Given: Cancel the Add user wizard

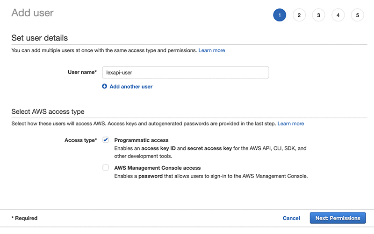Looking at the screenshot, I should [x=291, y=218].
